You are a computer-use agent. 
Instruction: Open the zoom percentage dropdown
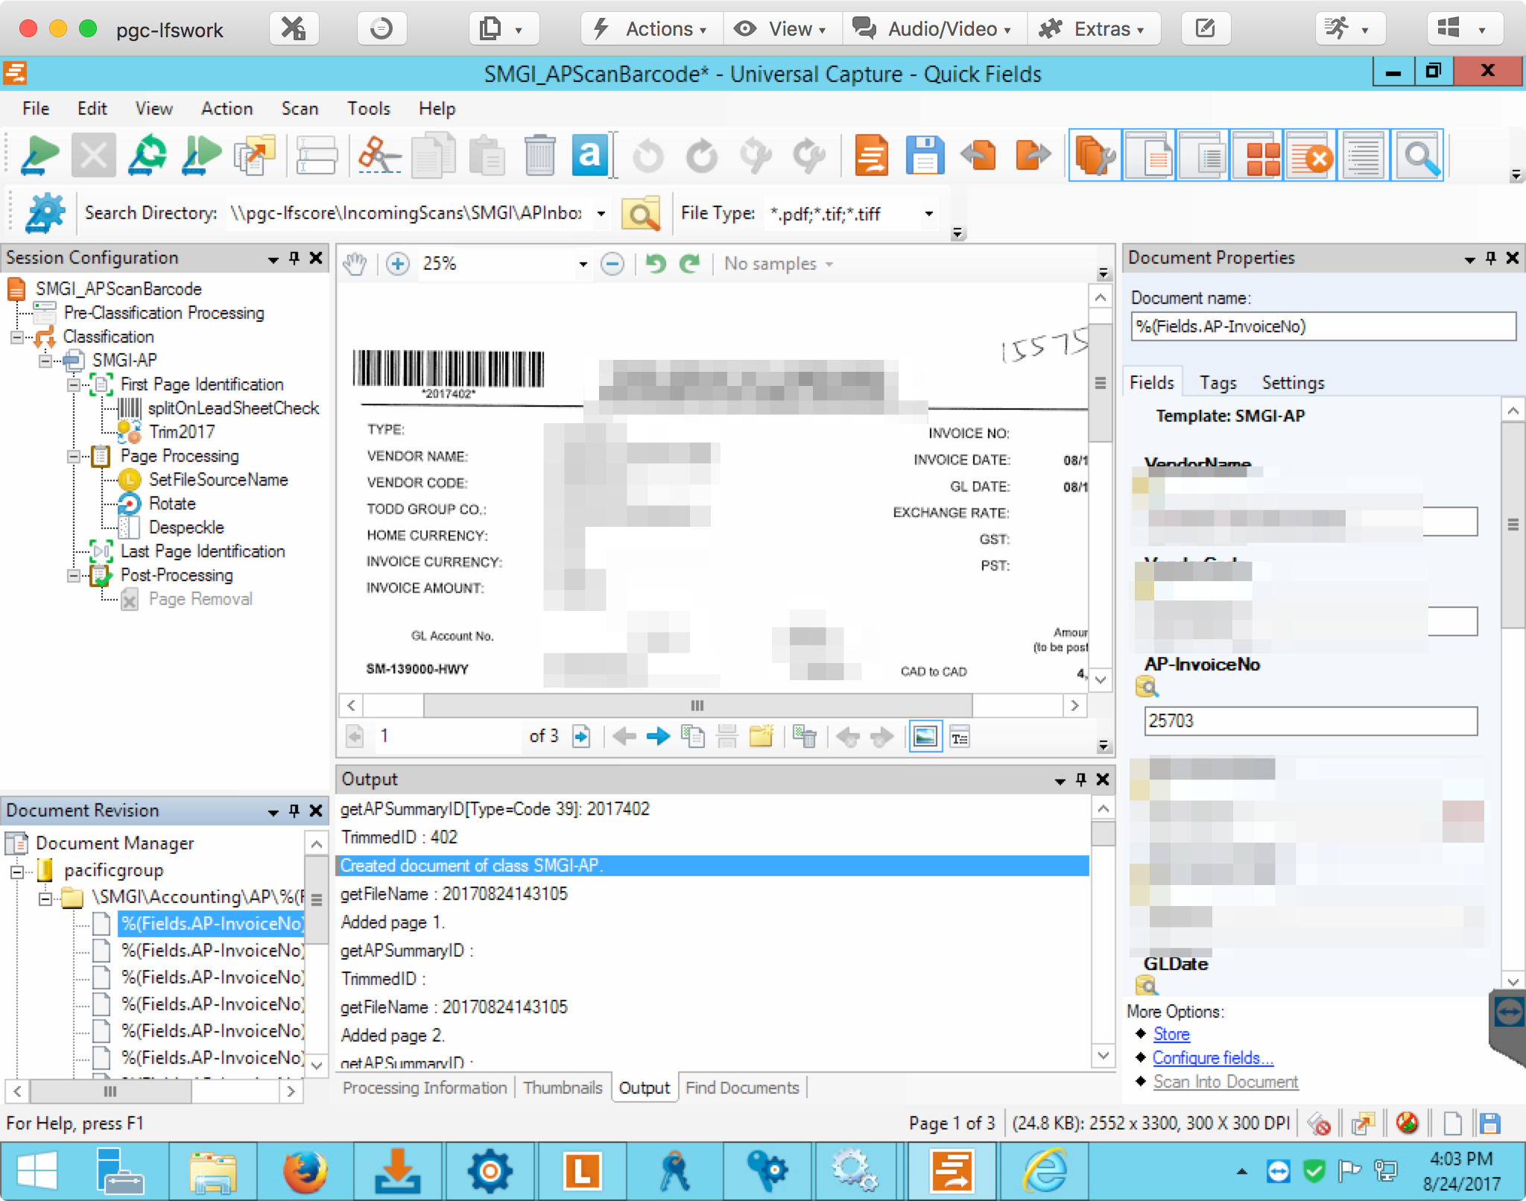pyautogui.click(x=583, y=264)
